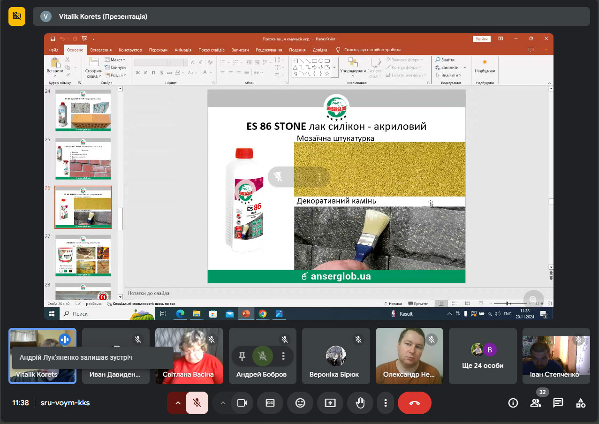599x424 pixels.
Task: Show the participants panel icon
Action: coord(536,403)
